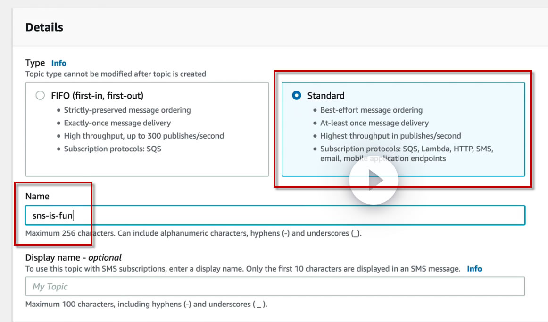This screenshot has width=548, height=322.
Task: Click the Details section heading
Action: (x=44, y=27)
